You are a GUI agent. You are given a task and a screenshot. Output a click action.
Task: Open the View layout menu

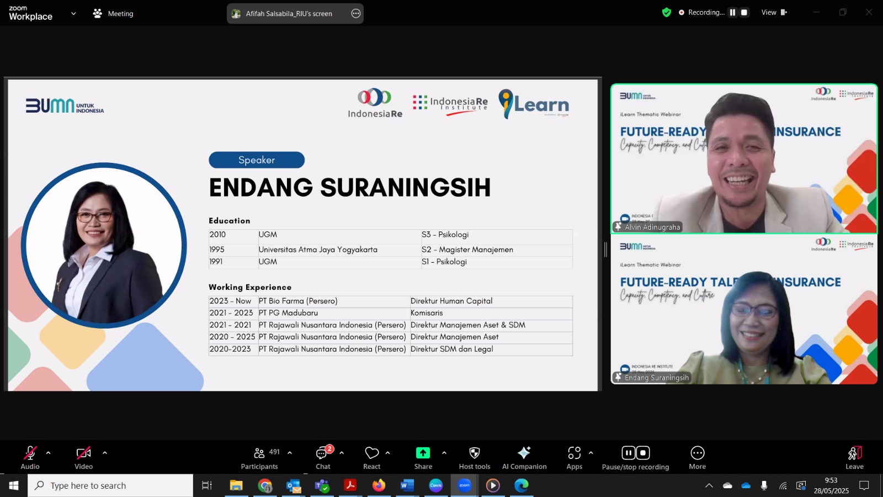click(774, 12)
